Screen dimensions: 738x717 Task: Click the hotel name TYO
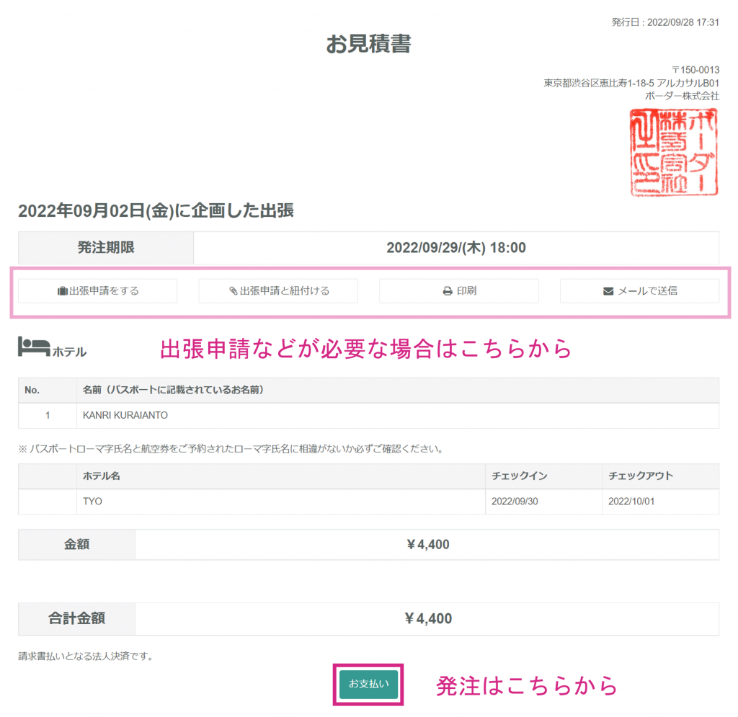click(x=92, y=502)
